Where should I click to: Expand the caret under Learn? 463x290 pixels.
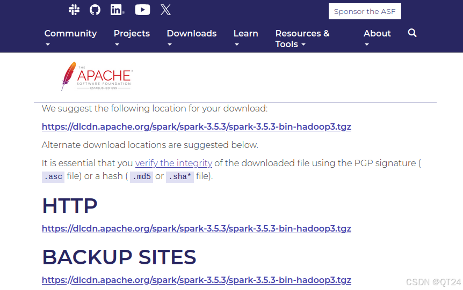(236, 44)
